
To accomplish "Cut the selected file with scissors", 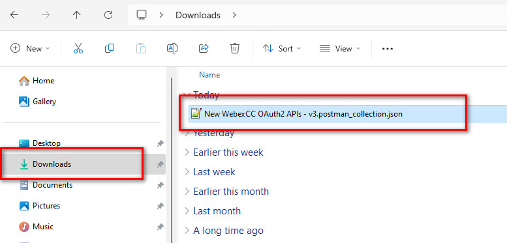I will 78,48.
